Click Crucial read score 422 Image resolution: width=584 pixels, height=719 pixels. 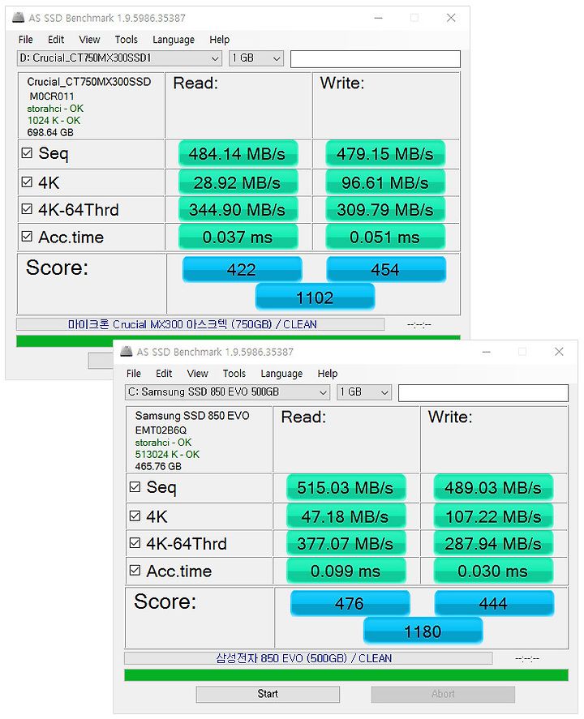click(x=242, y=268)
